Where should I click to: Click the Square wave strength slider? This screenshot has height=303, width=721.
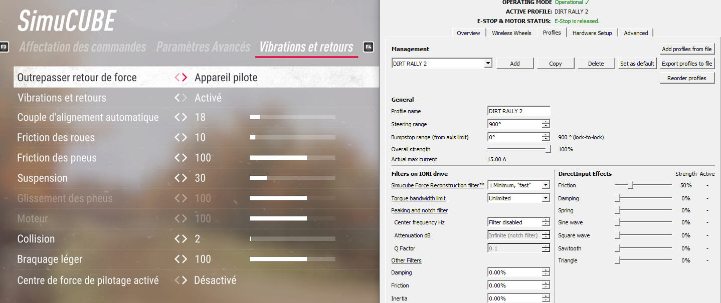tap(643, 235)
